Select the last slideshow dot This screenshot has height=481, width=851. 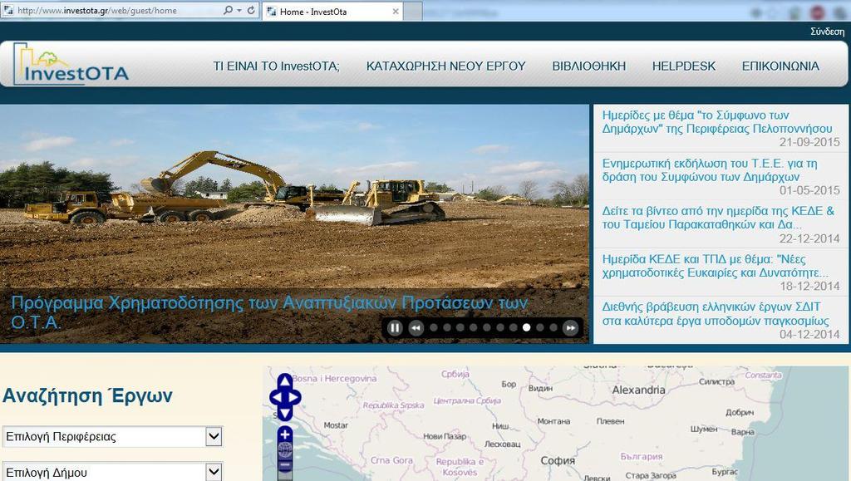(553, 327)
